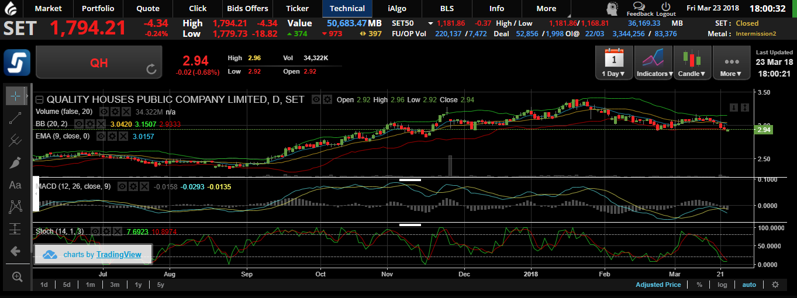
Task: Open the Ticker tab
Action: 297,8
